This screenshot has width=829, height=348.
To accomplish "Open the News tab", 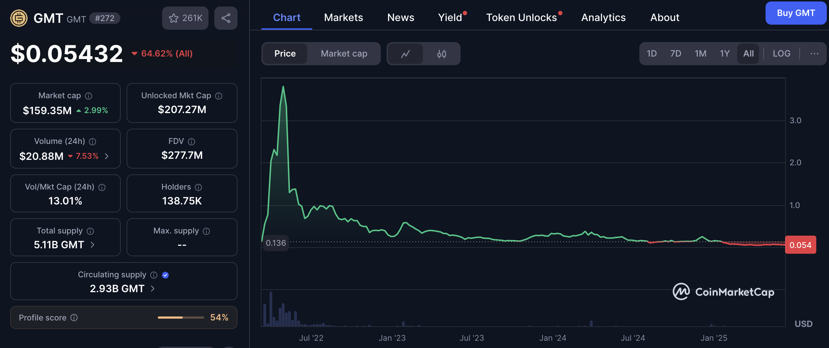I will pos(401,17).
